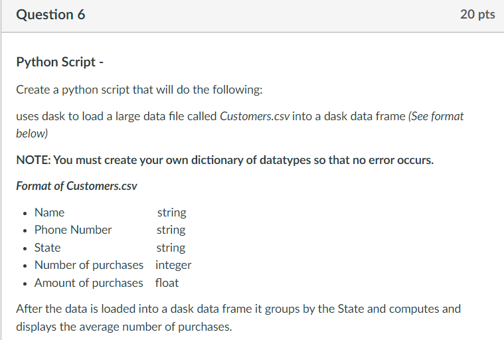
Task: Click the 'float' datatype text
Action: point(167,283)
